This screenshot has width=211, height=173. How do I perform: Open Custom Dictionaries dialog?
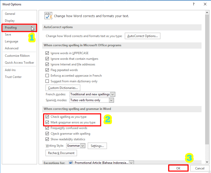(63, 88)
